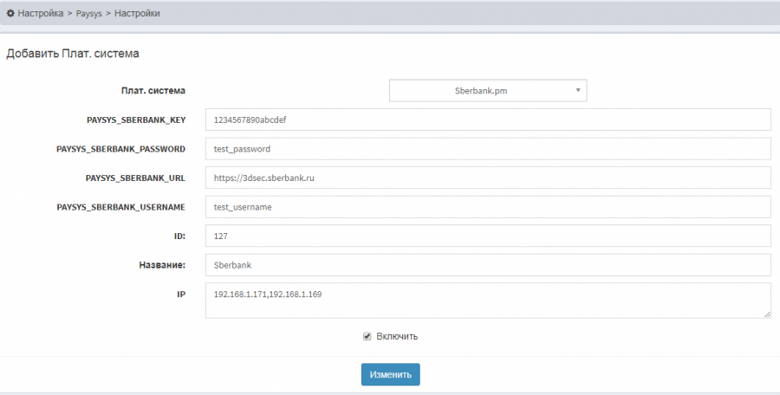Click the PAYSYS_SBERBANK_USERNAME label
The height and width of the screenshot is (395, 780).
pyautogui.click(x=120, y=207)
